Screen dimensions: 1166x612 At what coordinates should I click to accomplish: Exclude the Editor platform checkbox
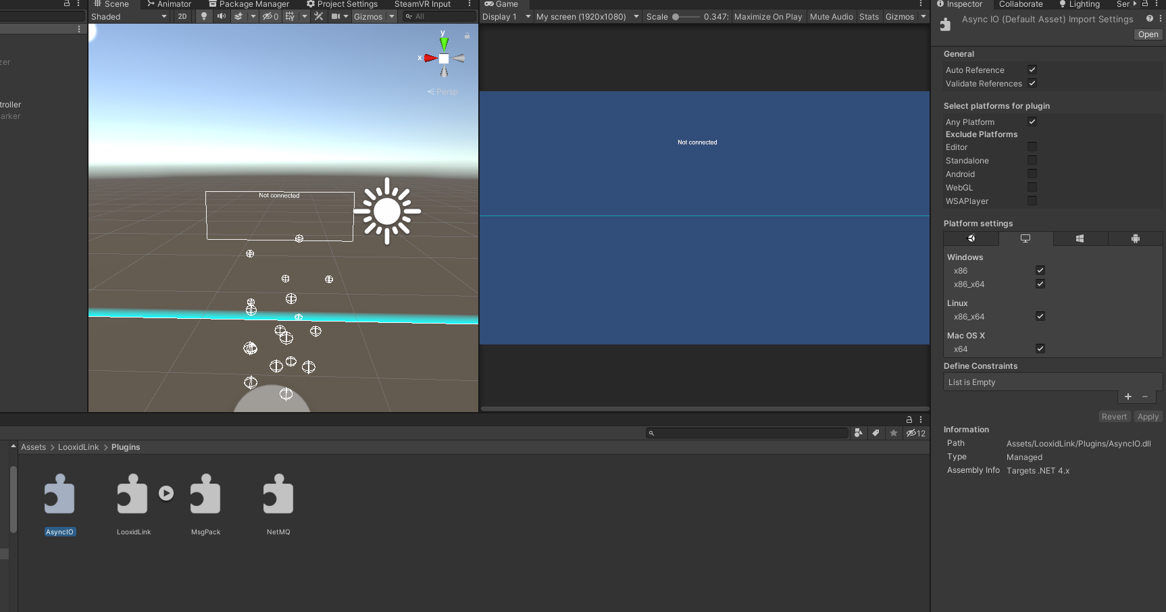[1032, 147]
